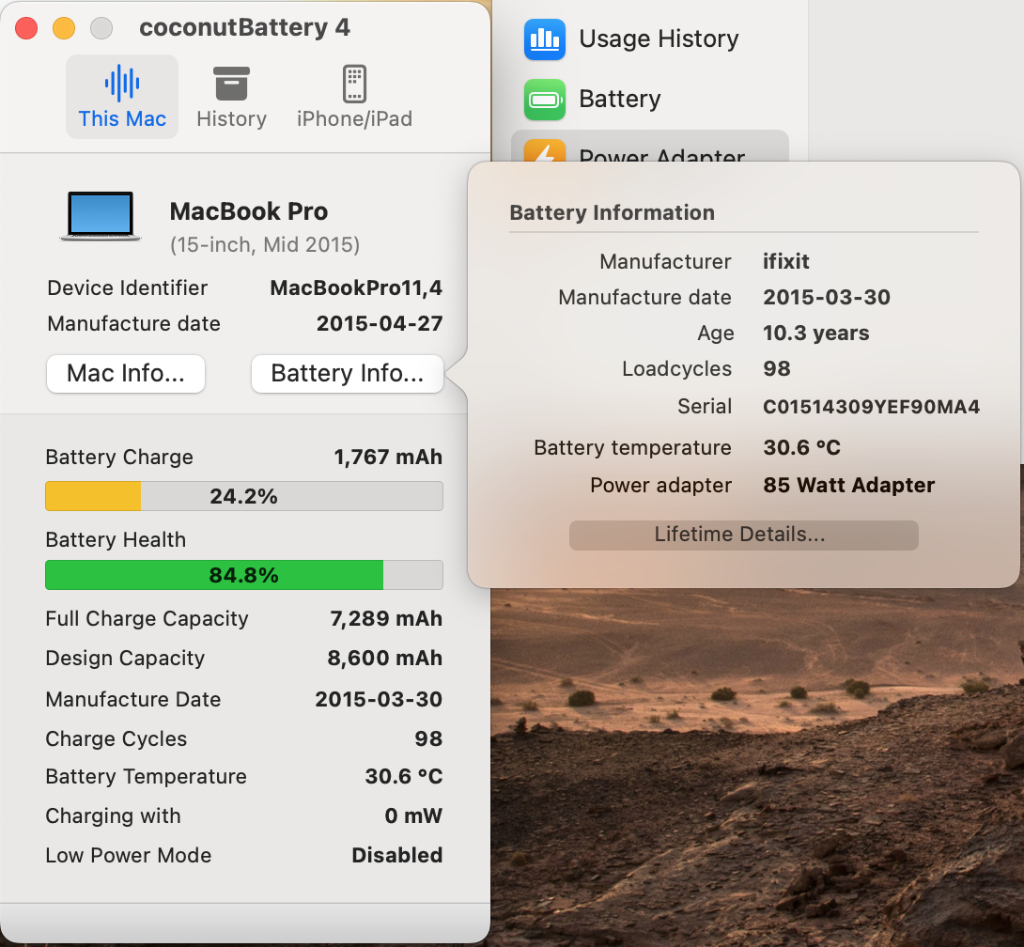1024x947 pixels.
Task: Click Age value 10.3 years
Action: click(x=816, y=334)
